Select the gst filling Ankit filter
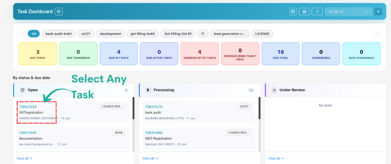 (143, 34)
